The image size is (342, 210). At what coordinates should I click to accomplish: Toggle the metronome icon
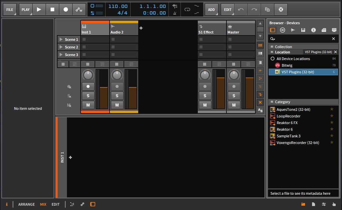coord(175,13)
